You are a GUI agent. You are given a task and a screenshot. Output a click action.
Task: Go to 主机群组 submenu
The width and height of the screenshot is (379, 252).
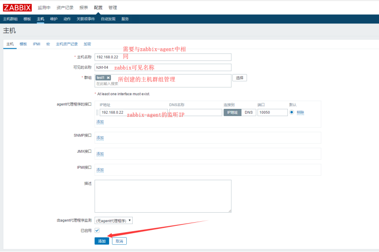pyautogui.click(x=10, y=19)
